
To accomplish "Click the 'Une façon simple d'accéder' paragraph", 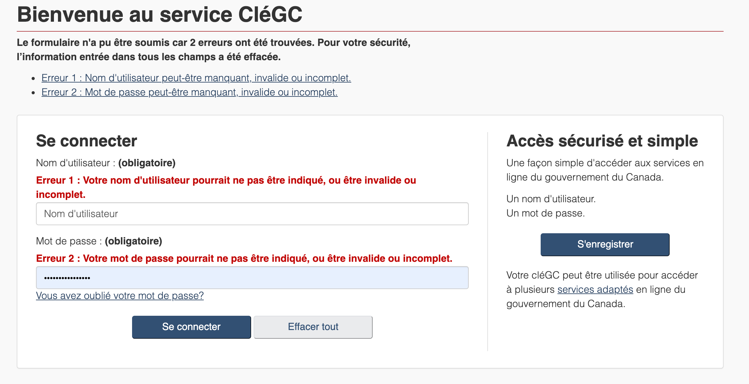I will [605, 170].
